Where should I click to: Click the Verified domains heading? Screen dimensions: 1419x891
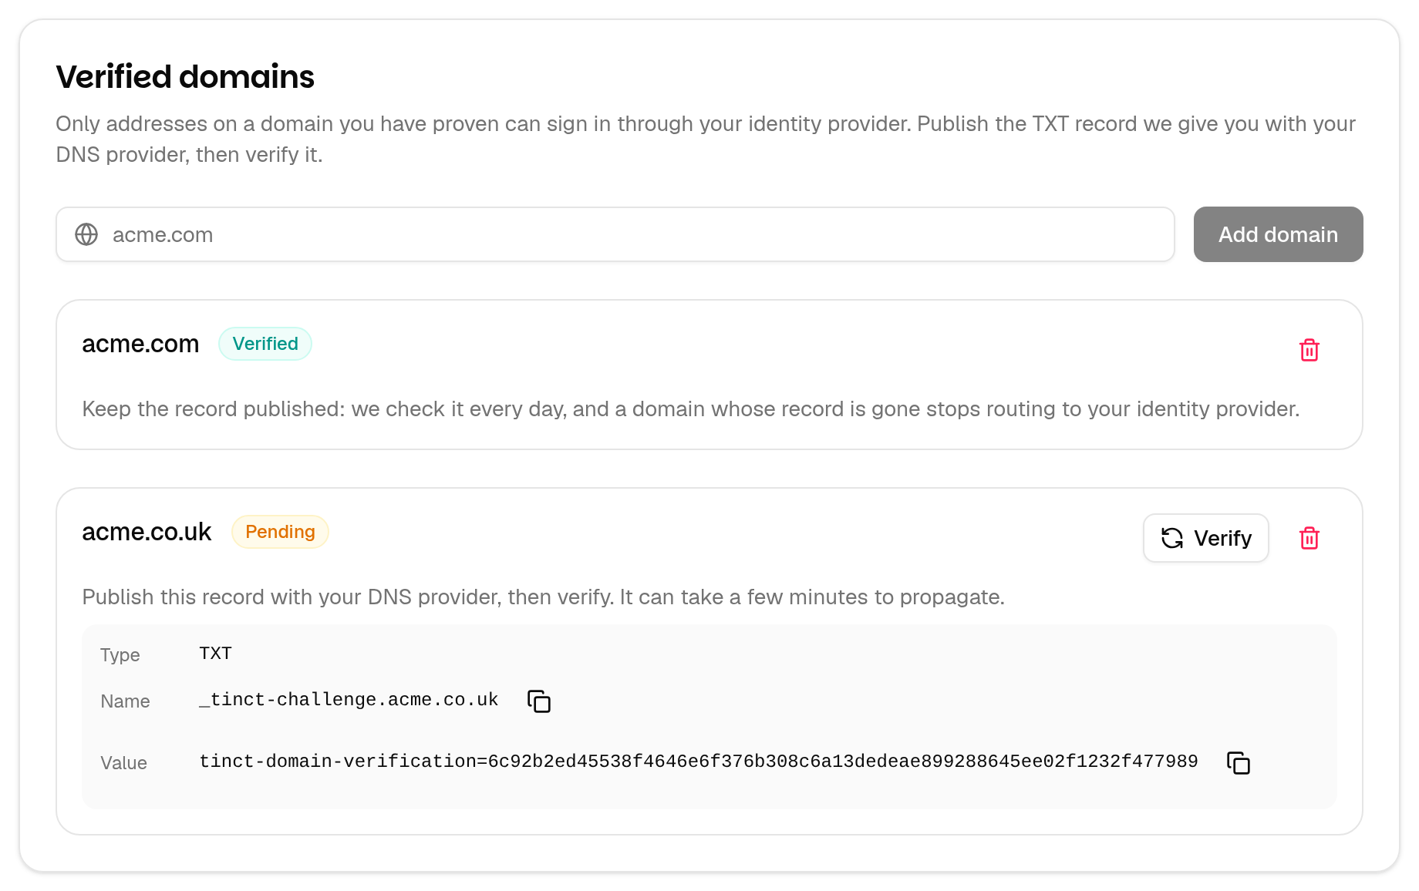(x=185, y=77)
